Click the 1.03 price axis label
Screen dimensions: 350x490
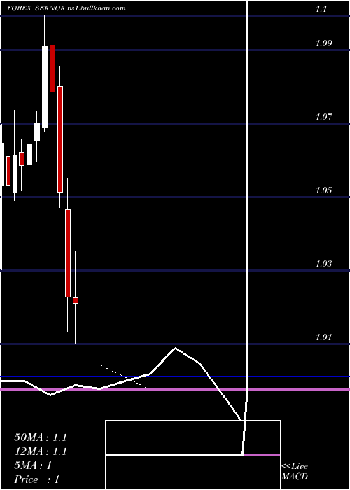point(323,264)
